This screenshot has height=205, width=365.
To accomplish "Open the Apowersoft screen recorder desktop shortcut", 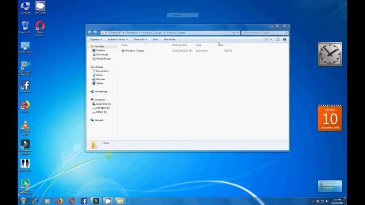I will 25,68.
